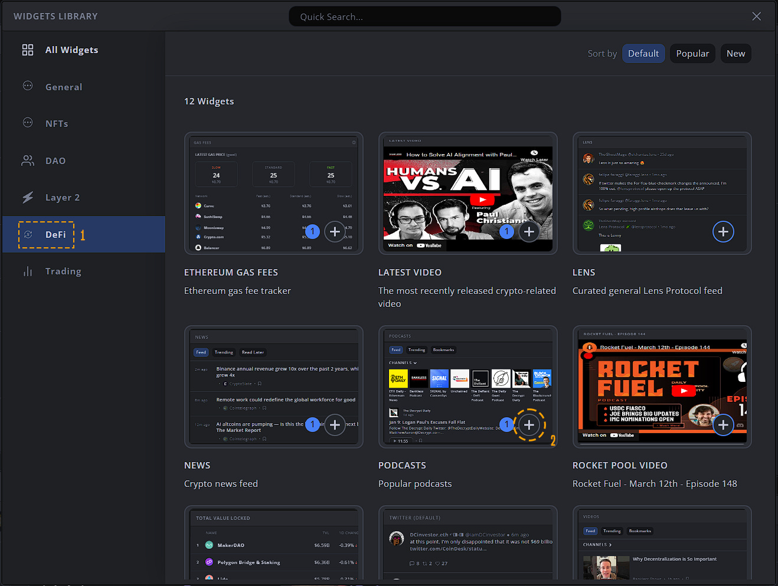Click the 12 Widgets count text

[209, 102]
